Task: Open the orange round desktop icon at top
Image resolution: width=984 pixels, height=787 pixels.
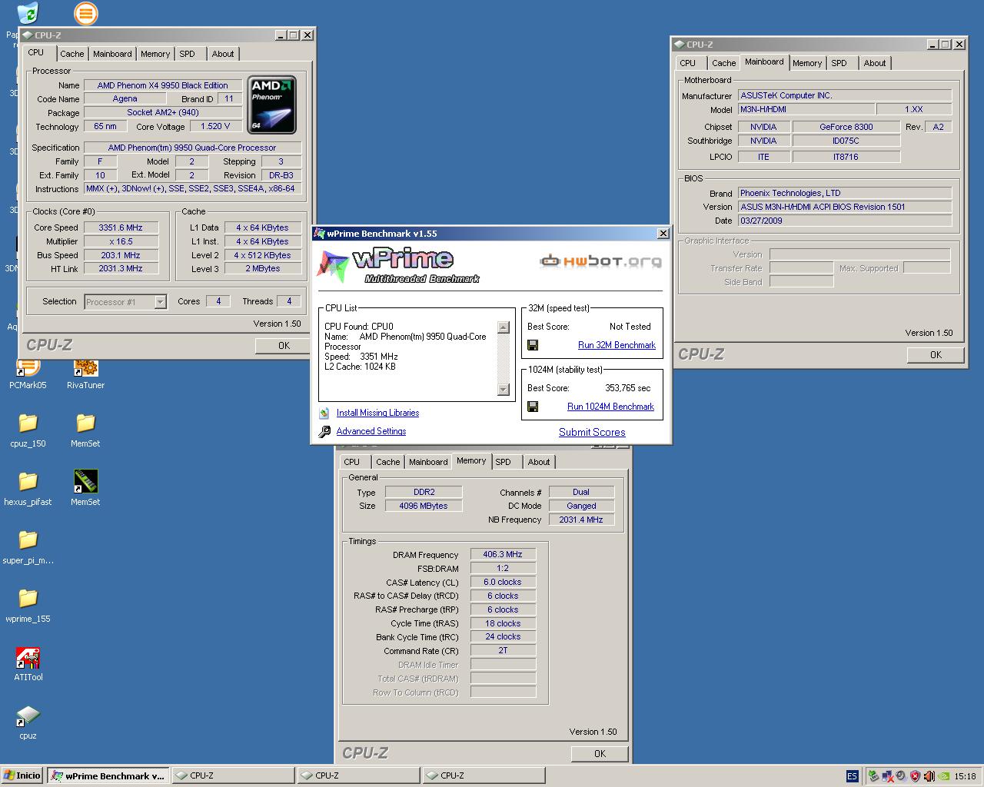Action: (x=85, y=13)
